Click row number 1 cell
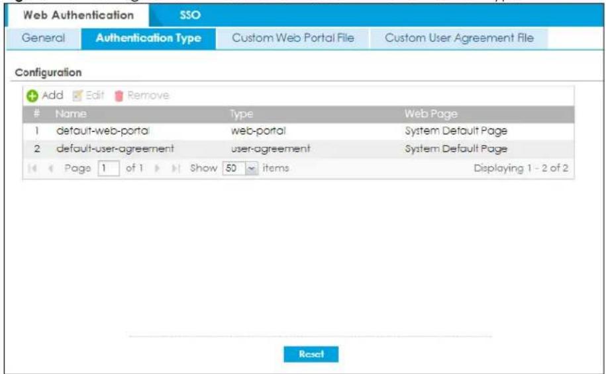Viewport: 606px width, 374px height. [36, 131]
